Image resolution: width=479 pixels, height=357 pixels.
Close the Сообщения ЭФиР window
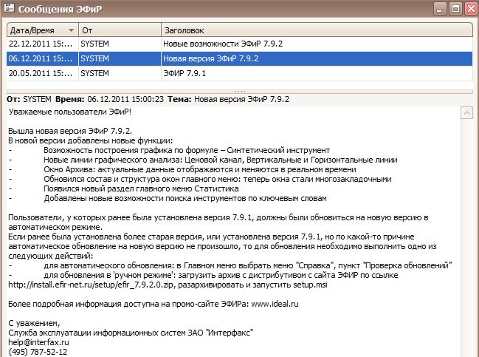(x=469, y=9)
